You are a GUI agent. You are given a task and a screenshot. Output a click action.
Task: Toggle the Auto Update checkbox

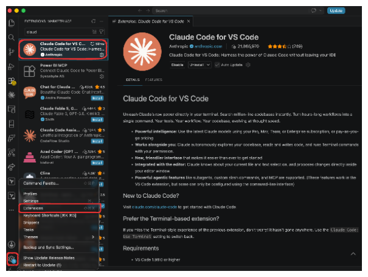217,65
